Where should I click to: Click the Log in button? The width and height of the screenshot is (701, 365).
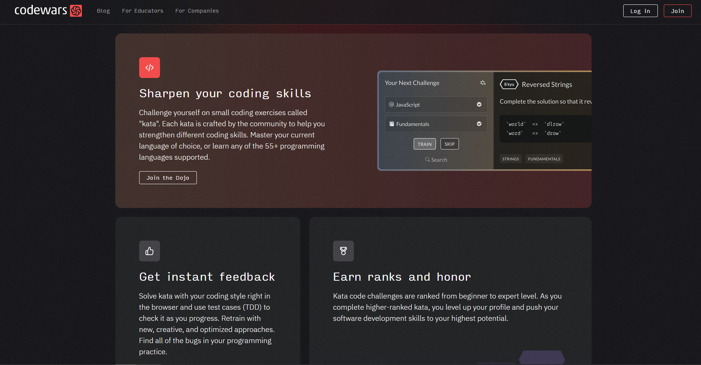click(x=640, y=11)
